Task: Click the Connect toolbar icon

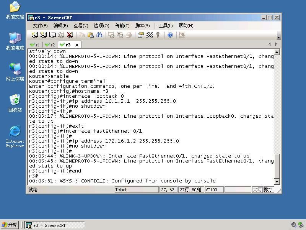Action: tap(34, 35)
